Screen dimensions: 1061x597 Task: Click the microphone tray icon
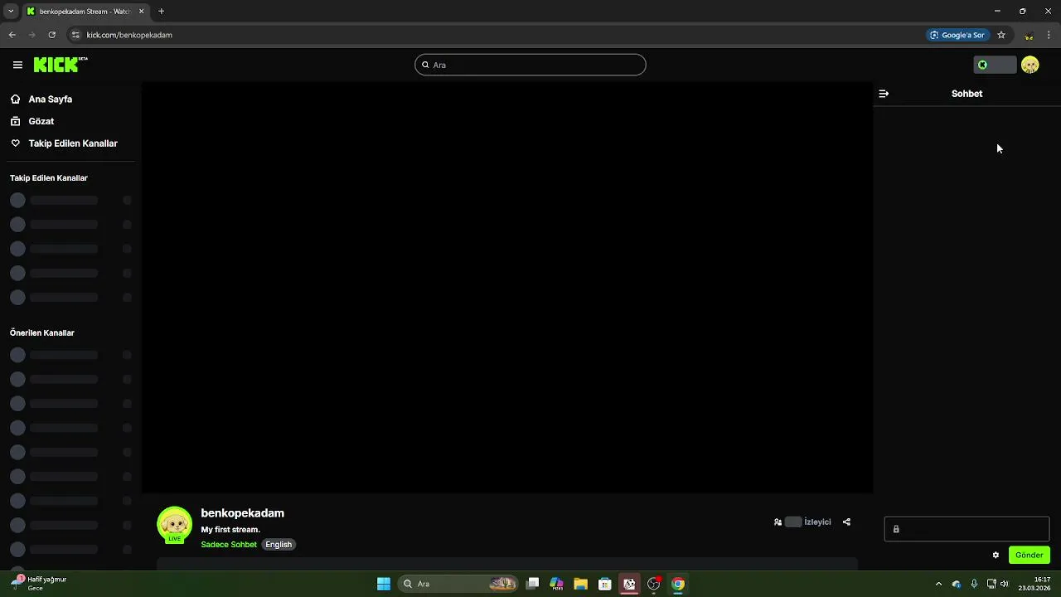click(x=974, y=584)
